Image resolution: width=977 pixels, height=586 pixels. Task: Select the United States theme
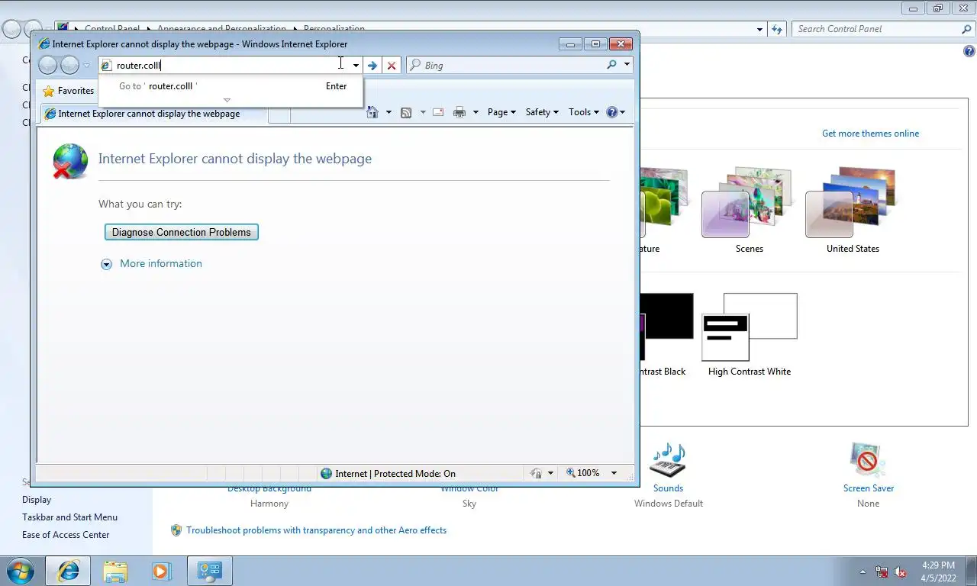pos(853,211)
